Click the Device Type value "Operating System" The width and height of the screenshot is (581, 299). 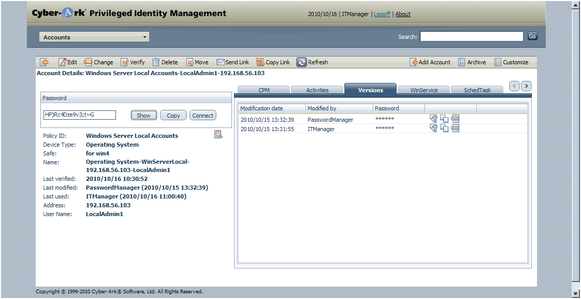[112, 145]
